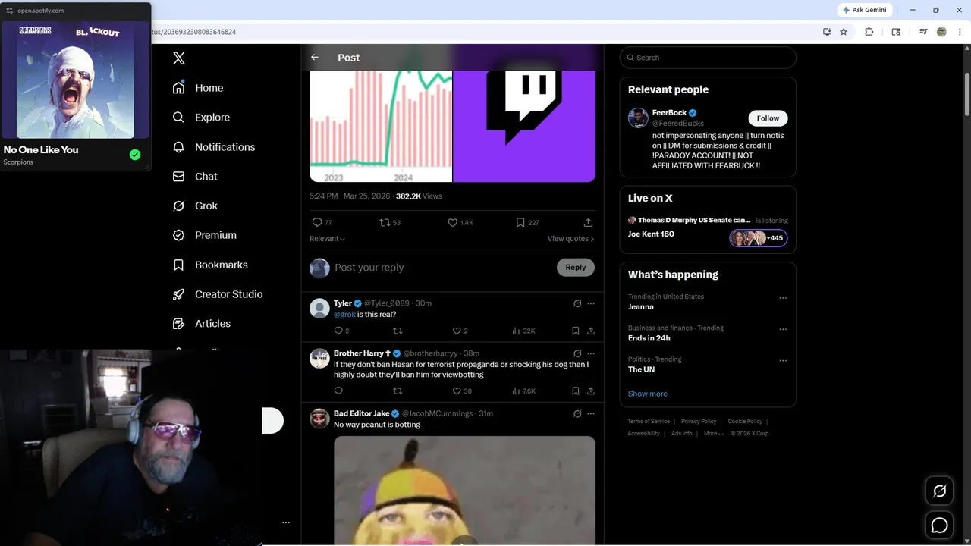
Task: Open more options on Bad Editor Jake's reply
Action: pos(591,413)
